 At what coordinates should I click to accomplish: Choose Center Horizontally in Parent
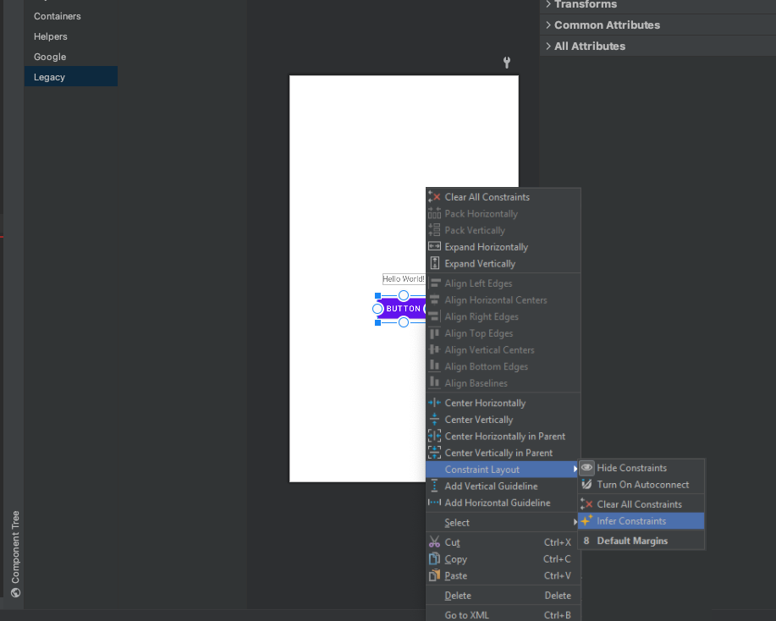pos(504,436)
